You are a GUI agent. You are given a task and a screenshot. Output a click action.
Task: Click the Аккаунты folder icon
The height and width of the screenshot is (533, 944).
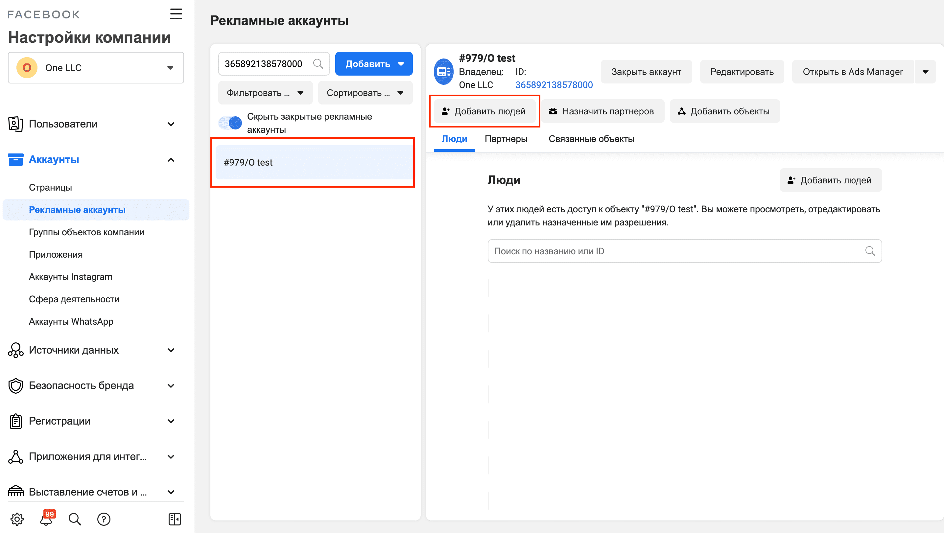coord(15,160)
